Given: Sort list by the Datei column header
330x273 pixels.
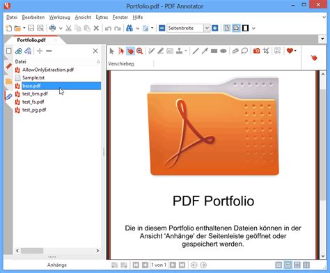Looking at the screenshot, I should (58, 61).
